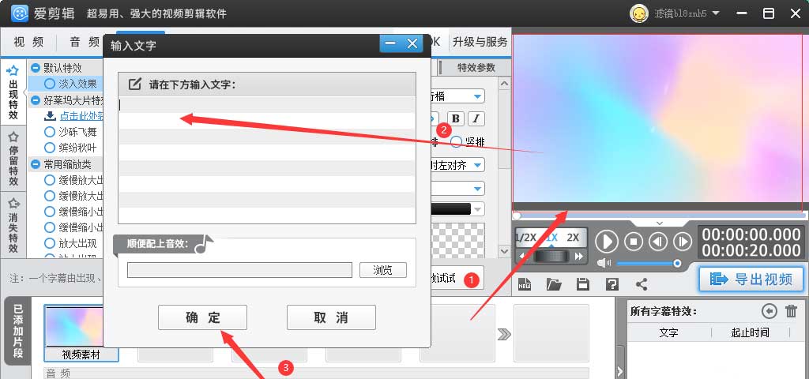Open help with the question mark icon

[x=612, y=283]
